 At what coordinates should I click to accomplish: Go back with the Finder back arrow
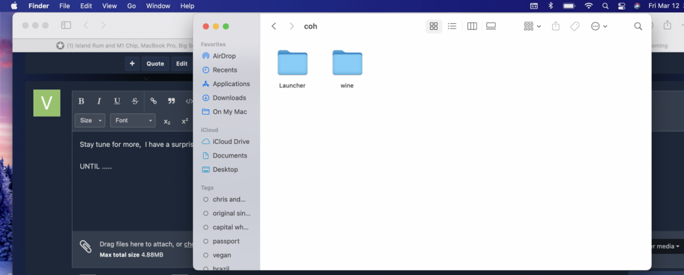click(274, 26)
